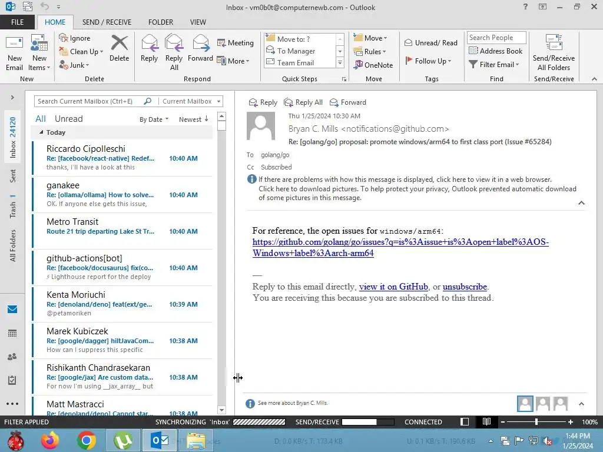The image size is (603, 452).
Task: Click the Search People field
Action: tap(496, 37)
